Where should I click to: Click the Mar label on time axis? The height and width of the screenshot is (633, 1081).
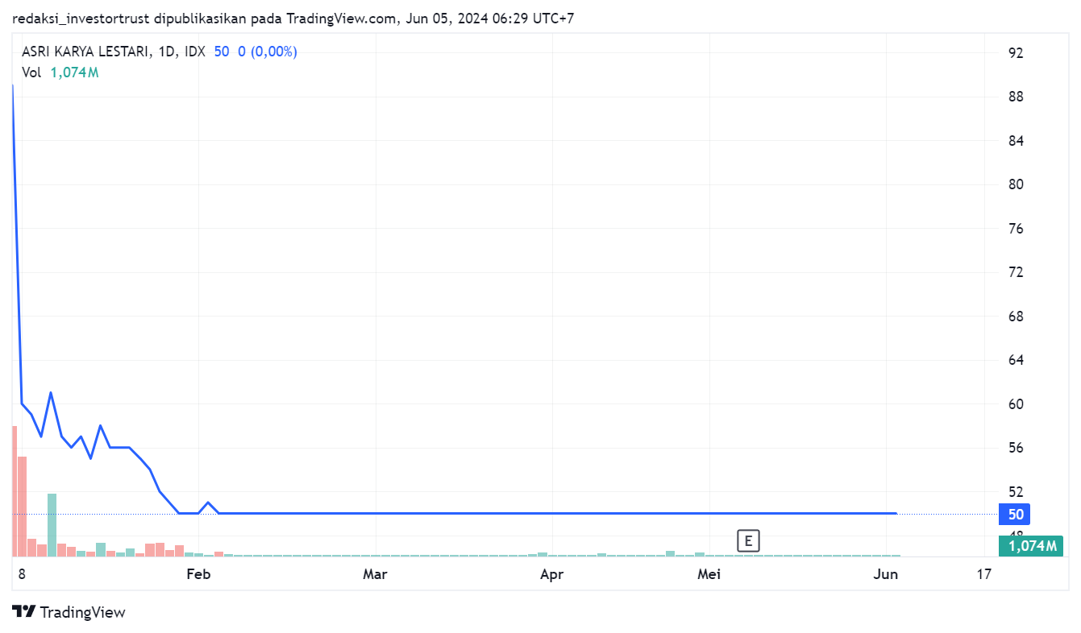(x=375, y=574)
